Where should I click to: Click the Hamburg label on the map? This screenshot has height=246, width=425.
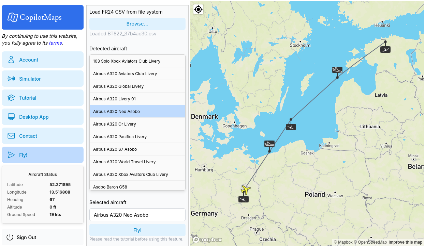click(204, 169)
